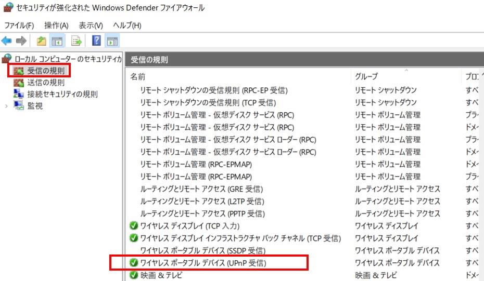
Task: Select 受信の規則 in the tree
Action: point(46,71)
